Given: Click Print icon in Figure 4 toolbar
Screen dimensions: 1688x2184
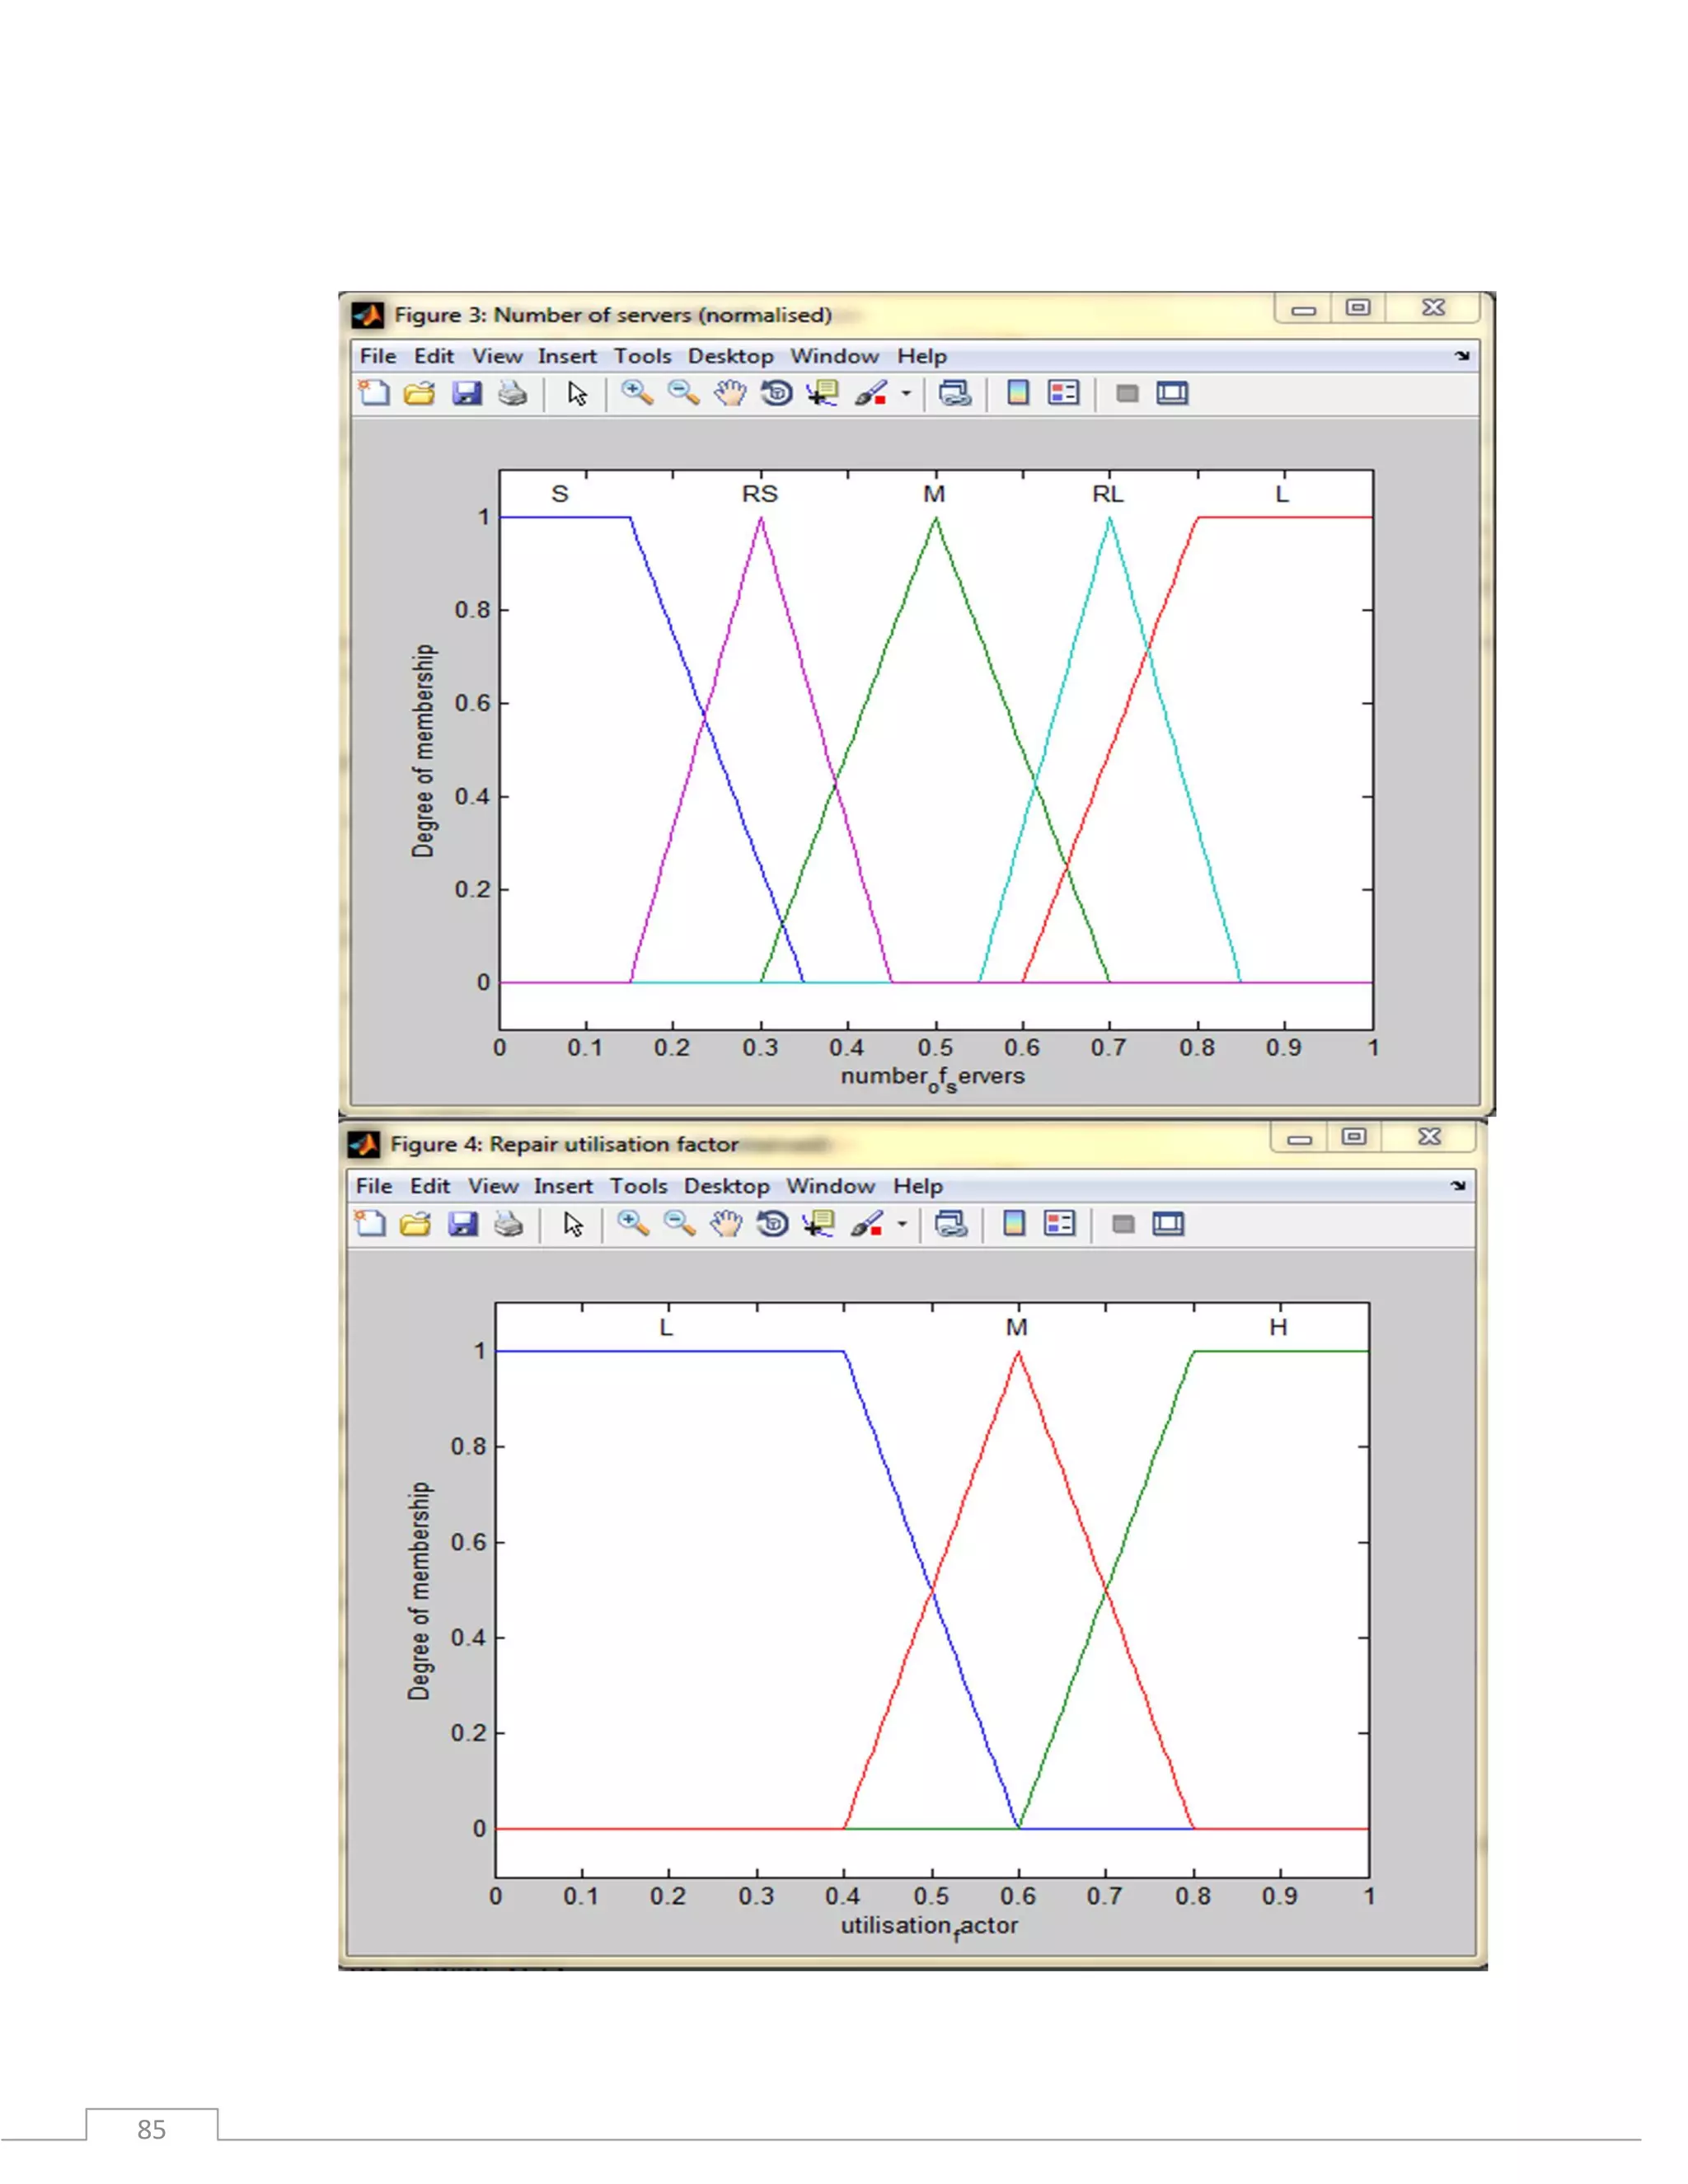Looking at the screenshot, I should pos(508,1224).
